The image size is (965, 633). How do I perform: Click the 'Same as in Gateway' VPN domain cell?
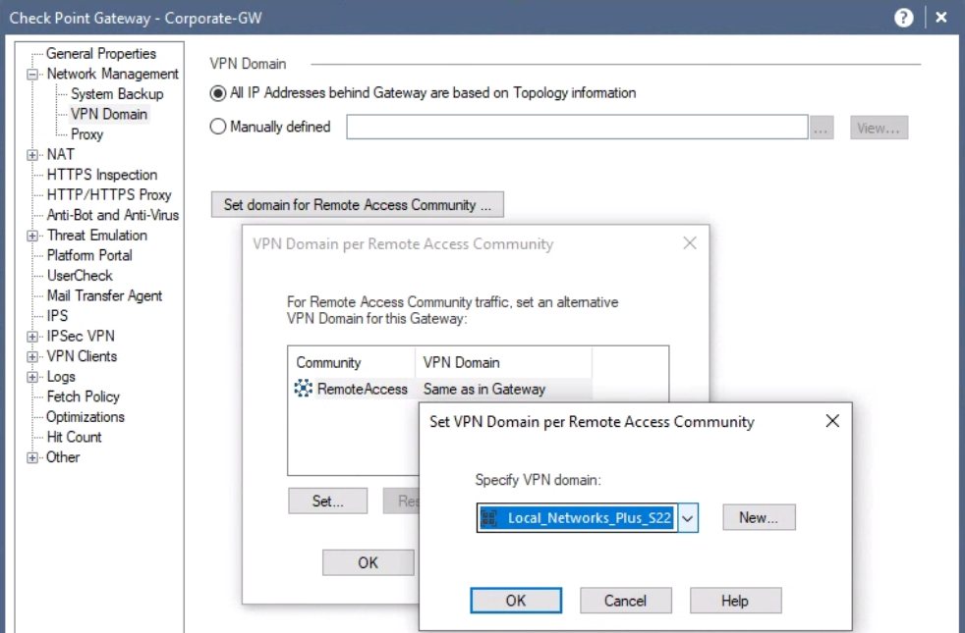pyautogui.click(x=484, y=389)
